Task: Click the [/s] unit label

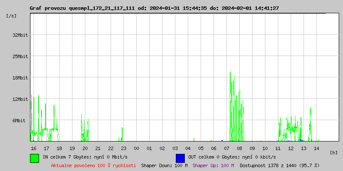Action: pos(12,16)
